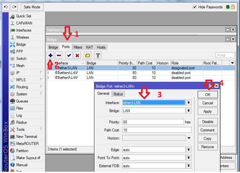Open the Bridge dropdown arrow in dialog

pyautogui.click(x=189, y=111)
